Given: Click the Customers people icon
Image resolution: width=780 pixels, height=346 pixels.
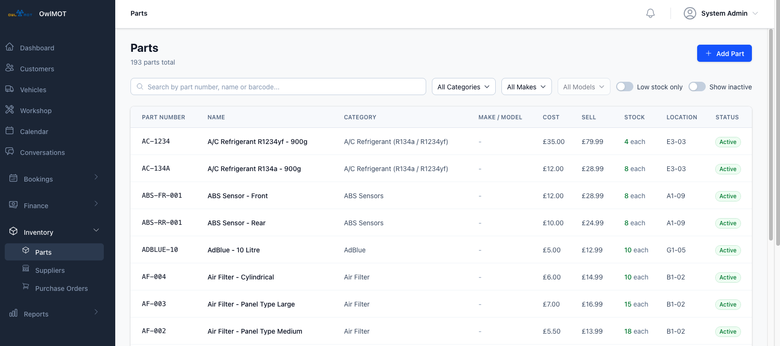Looking at the screenshot, I should pos(10,68).
